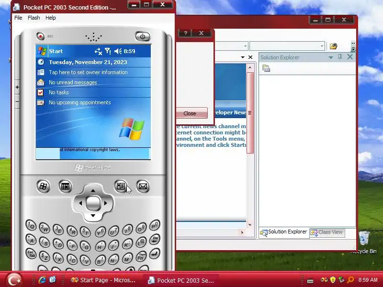Open the Flash menu in emulator
The height and width of the screenshot is (287, 383).
pos(34,18)
